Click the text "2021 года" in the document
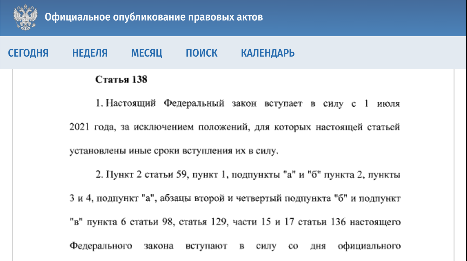Screen dimensions: 467x261 pyautogui.click(x=92, y=127)
